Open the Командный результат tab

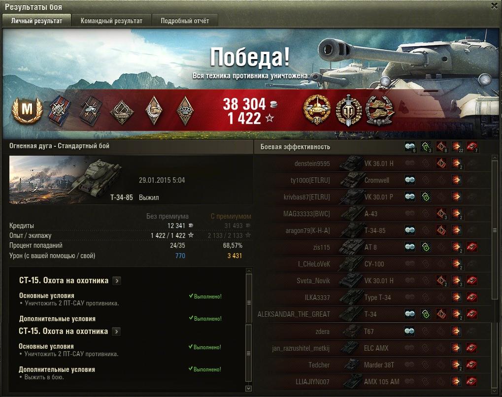(x=111, y=21)
